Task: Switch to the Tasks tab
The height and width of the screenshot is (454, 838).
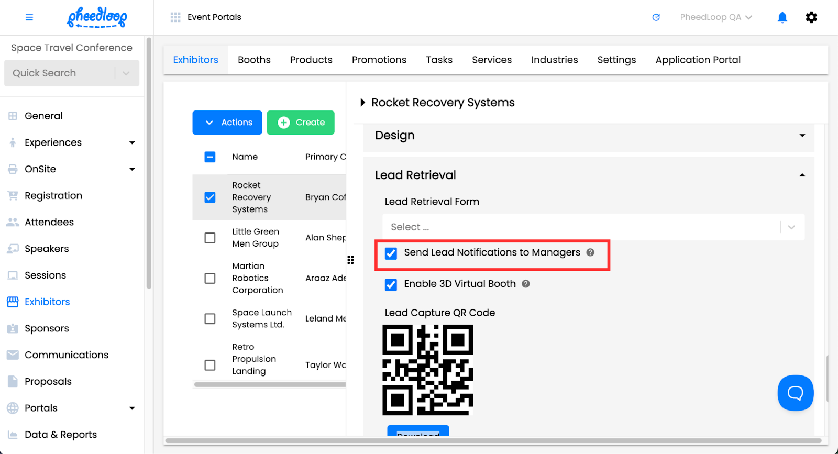Action: click(x=439, y=60)
